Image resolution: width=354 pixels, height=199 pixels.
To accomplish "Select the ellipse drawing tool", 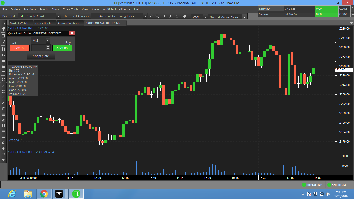I will [x=3, y=91].
